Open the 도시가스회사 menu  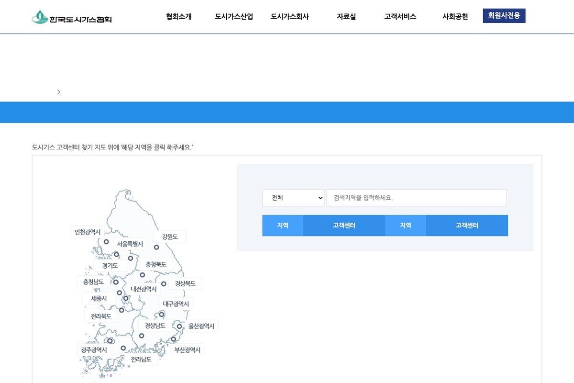pos(290,17)
